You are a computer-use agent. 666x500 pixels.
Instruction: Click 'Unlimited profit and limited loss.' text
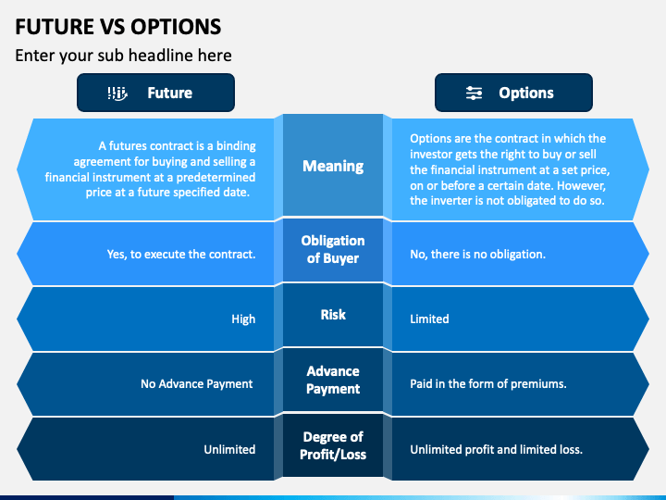tap(496, 449)
